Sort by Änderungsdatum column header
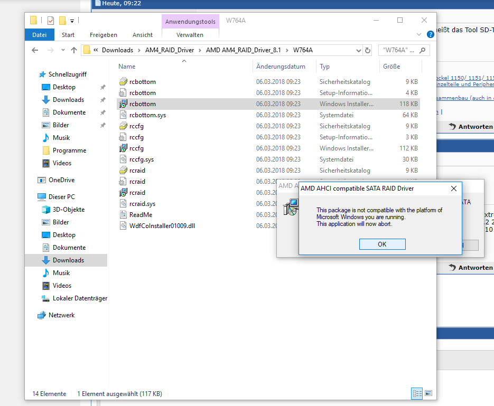The height and width of the screenshot is (406, 494). 281,67
